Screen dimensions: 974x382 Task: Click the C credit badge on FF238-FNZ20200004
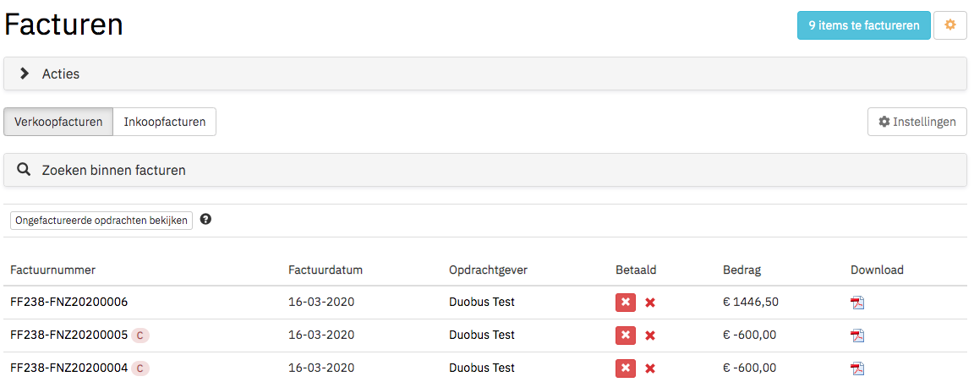(x=140, y=368)
